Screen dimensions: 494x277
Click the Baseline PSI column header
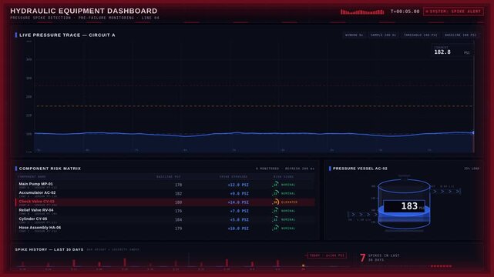click(x=169, y=177)
